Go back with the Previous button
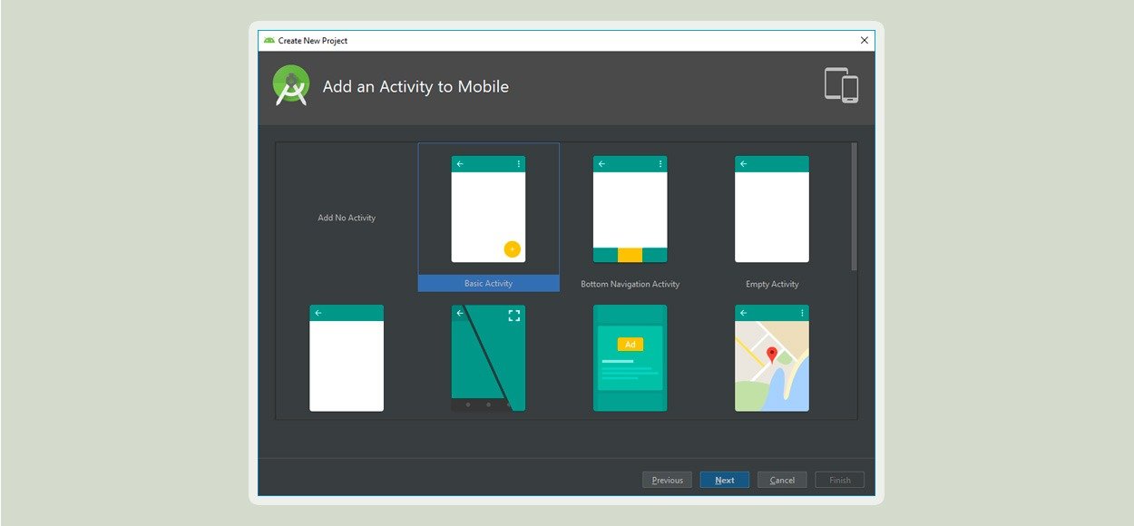The height and width of the screenshot is (526, 1134). [x=667, y=480]
